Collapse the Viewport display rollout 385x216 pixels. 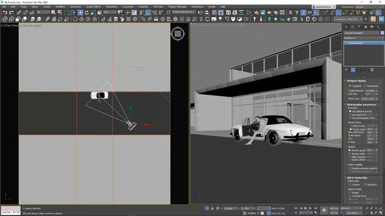[x=357, y=80]
